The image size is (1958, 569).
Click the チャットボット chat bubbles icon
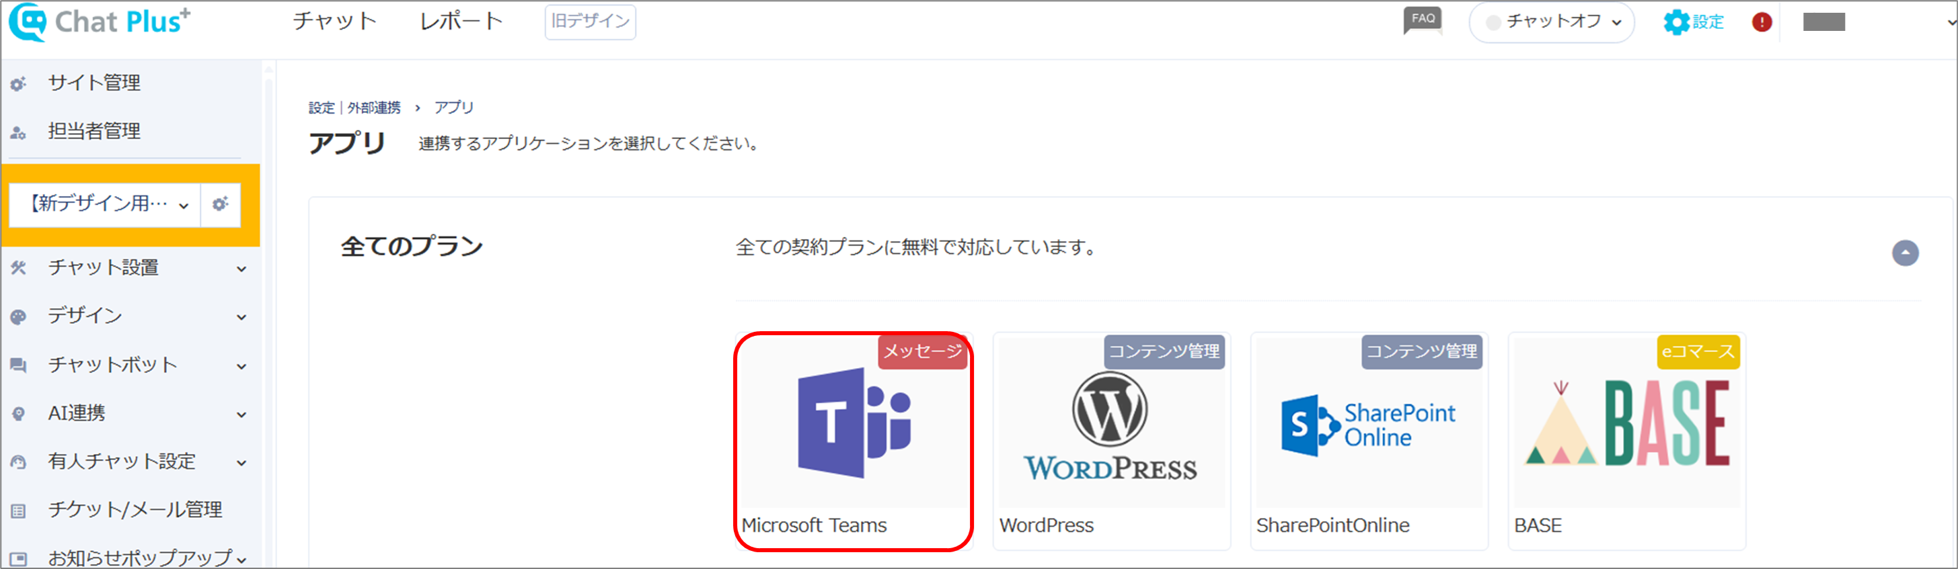click(x=18, y=365)
